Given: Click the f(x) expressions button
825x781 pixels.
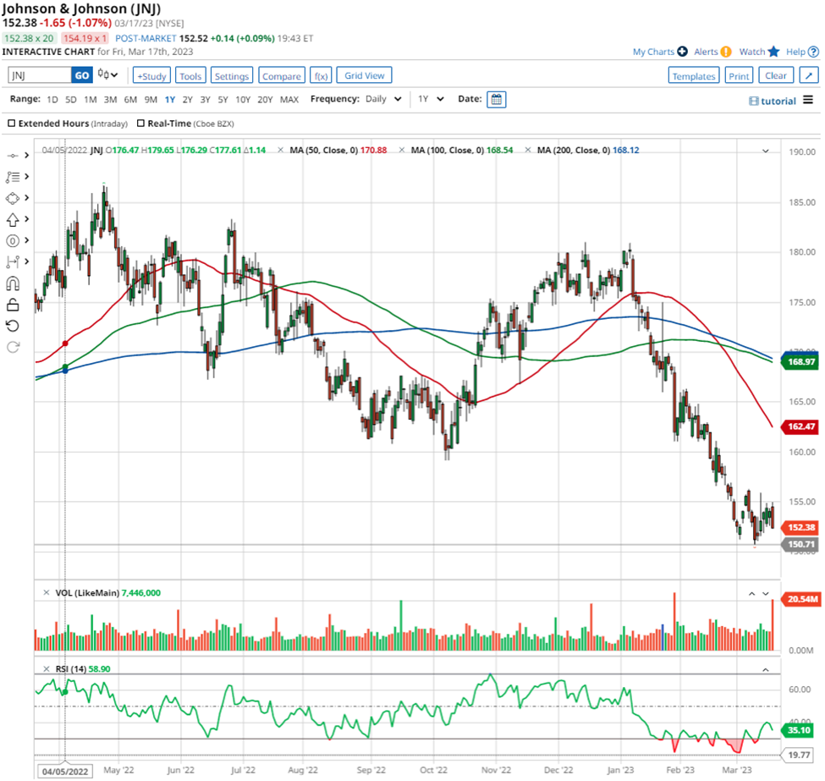Looking at the screenshot, I should (x=321, y=75).
